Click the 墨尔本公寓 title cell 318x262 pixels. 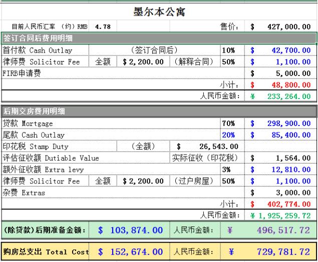tap(159, 12)
